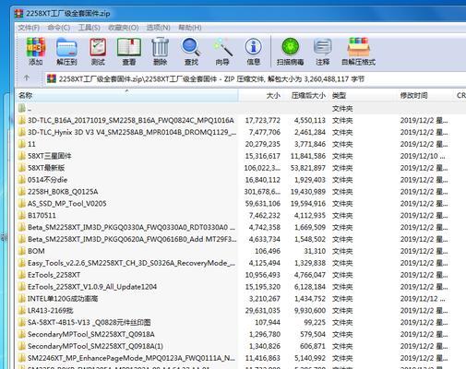Click the 扫描病毒 (Virus scan) icon
The width and height of the screenshot is (466, 369).
290,51
